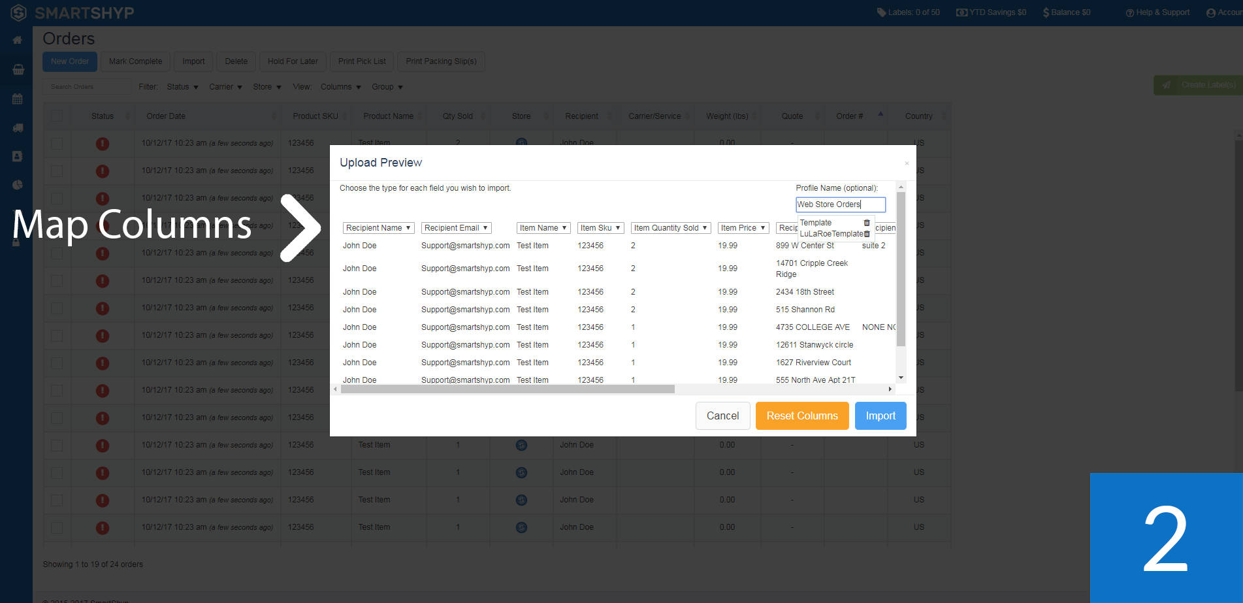This screenshot has width=1243, height=603.
Task: Open the address book contacts icon
Action: (17, 156)
